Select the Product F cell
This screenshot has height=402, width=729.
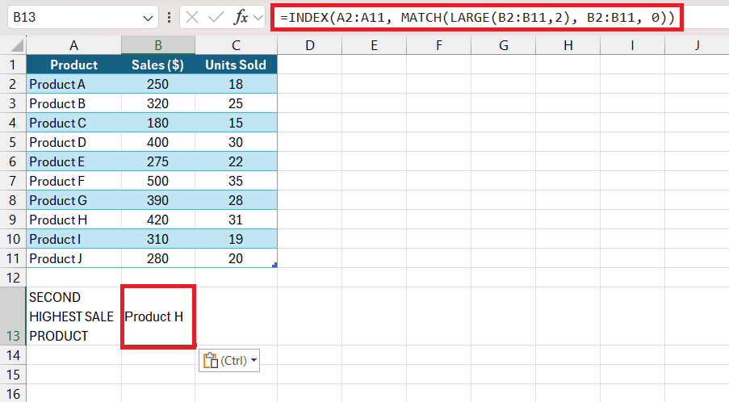point(74,181)
